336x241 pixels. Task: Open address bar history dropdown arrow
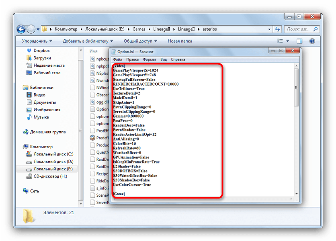pyautogui.click(x=269, y=29)
